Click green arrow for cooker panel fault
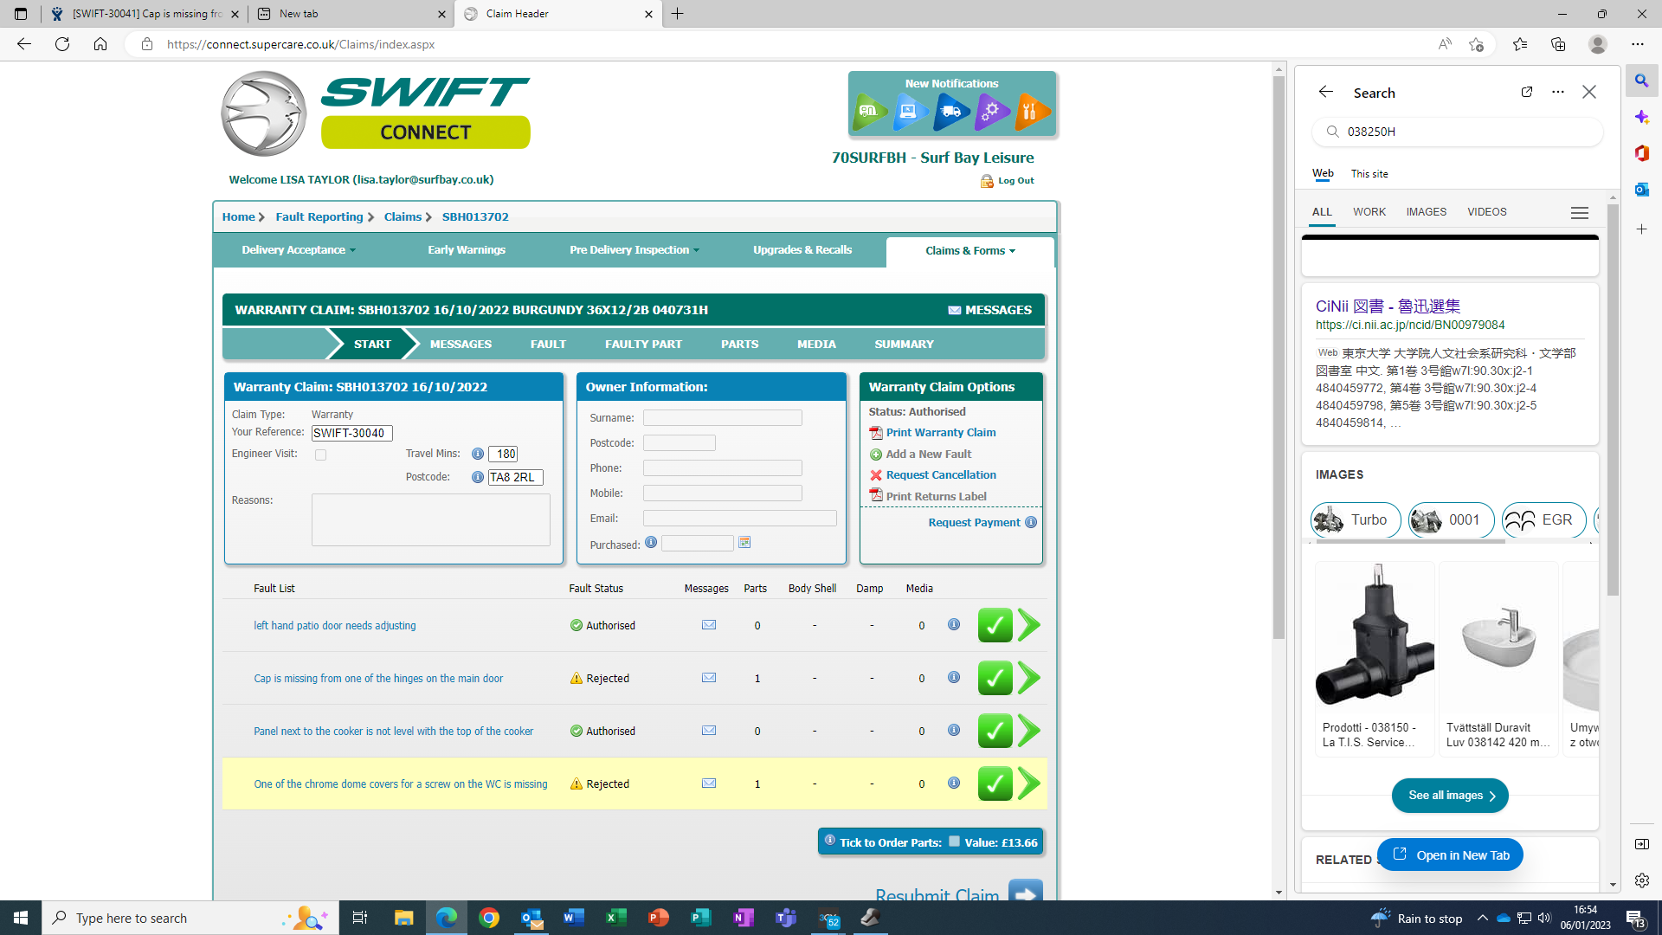This screenshot has width=1662, height=935. coord(1029,731)
